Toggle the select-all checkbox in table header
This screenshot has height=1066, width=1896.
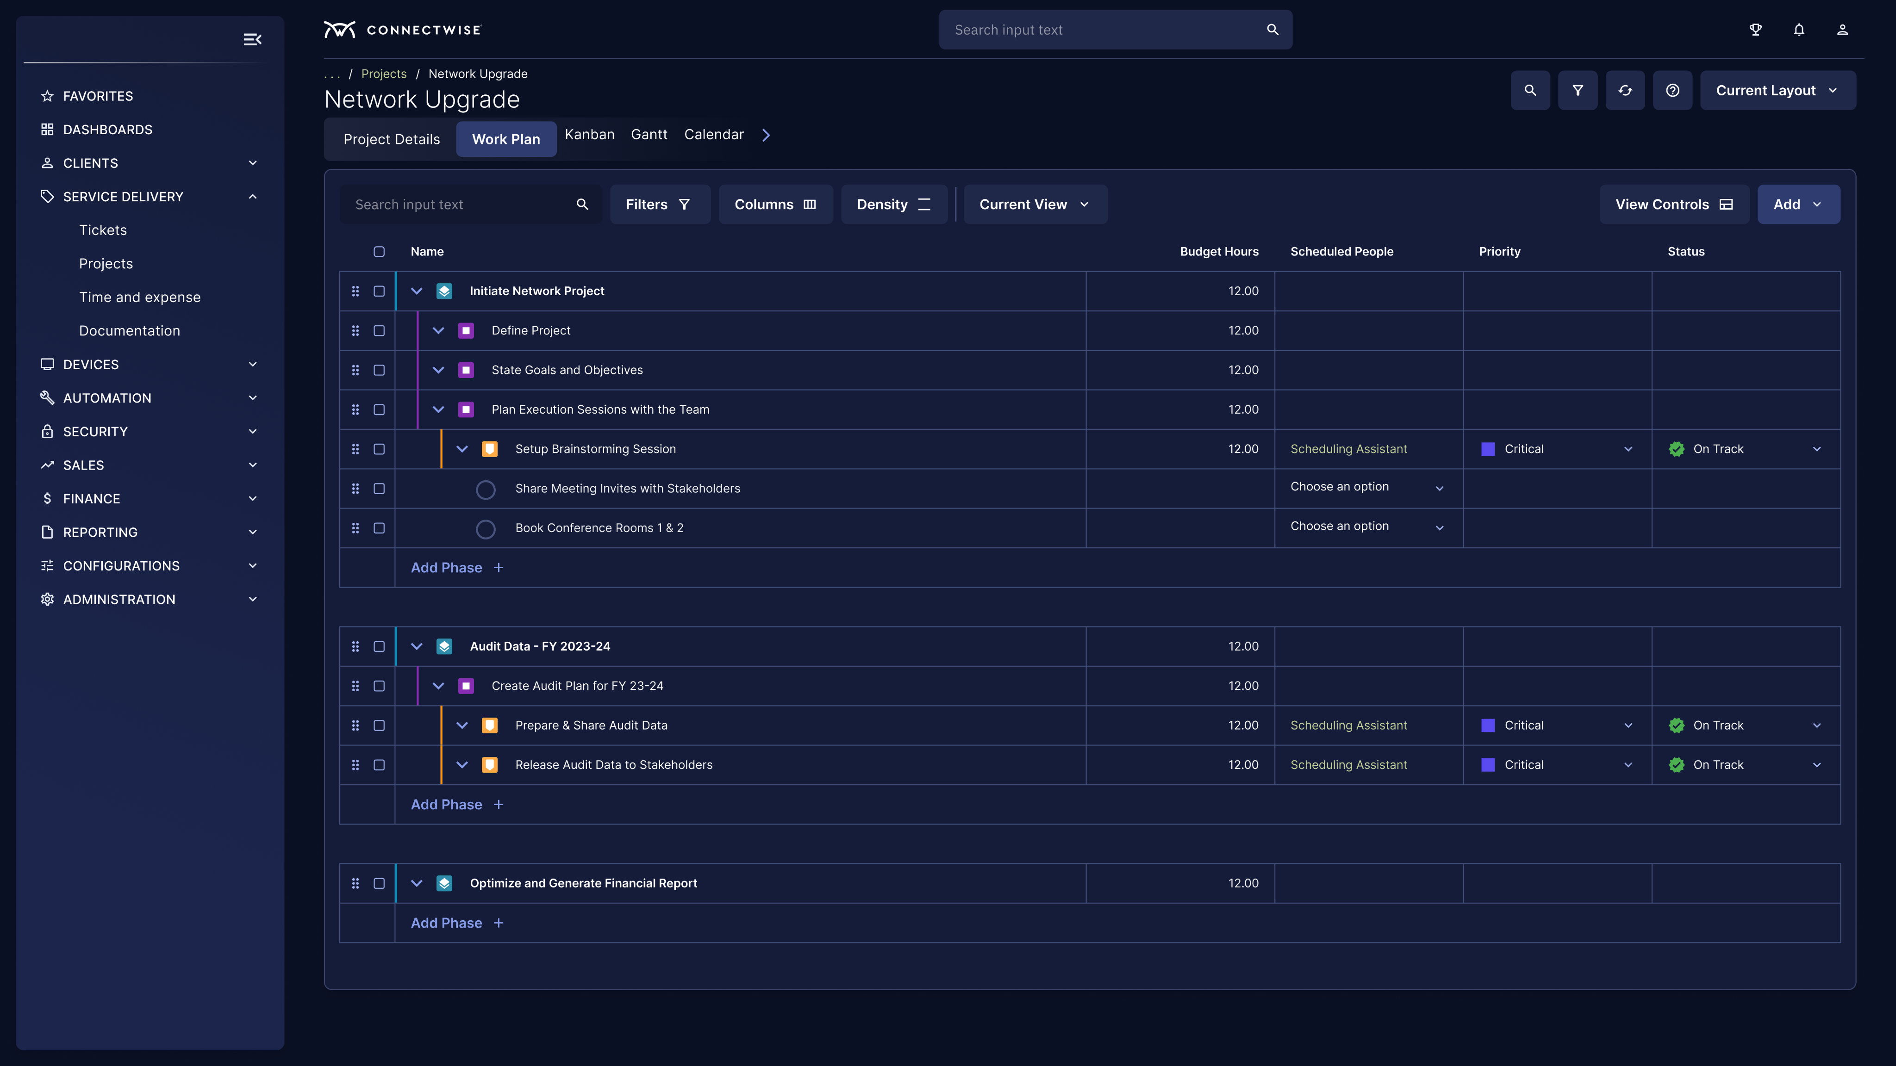(x=379, y=252)
